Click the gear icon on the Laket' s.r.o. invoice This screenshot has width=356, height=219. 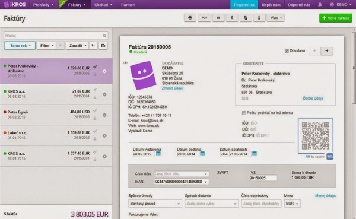pos(104,136)
